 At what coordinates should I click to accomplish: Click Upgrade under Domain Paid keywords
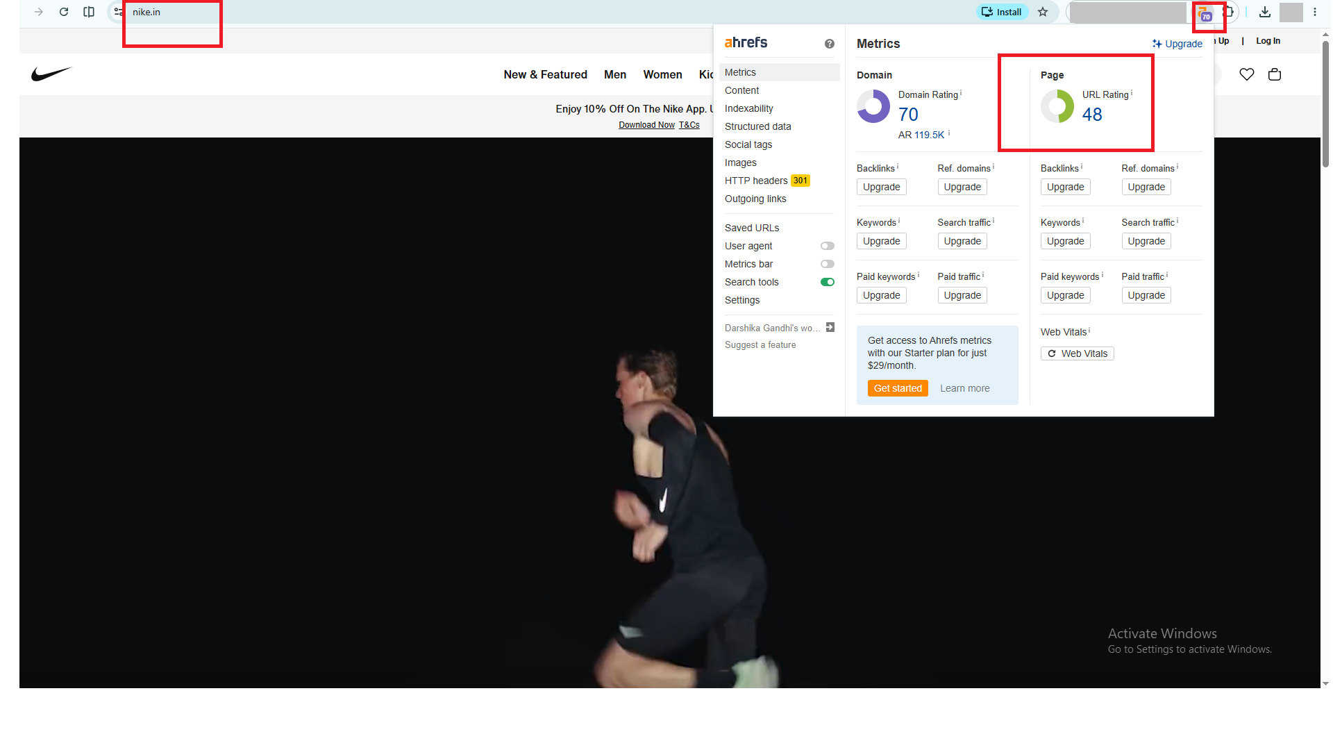click(881, 295)
